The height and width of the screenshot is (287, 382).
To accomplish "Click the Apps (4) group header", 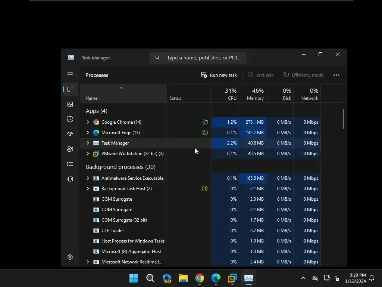I will pos(97,111).
